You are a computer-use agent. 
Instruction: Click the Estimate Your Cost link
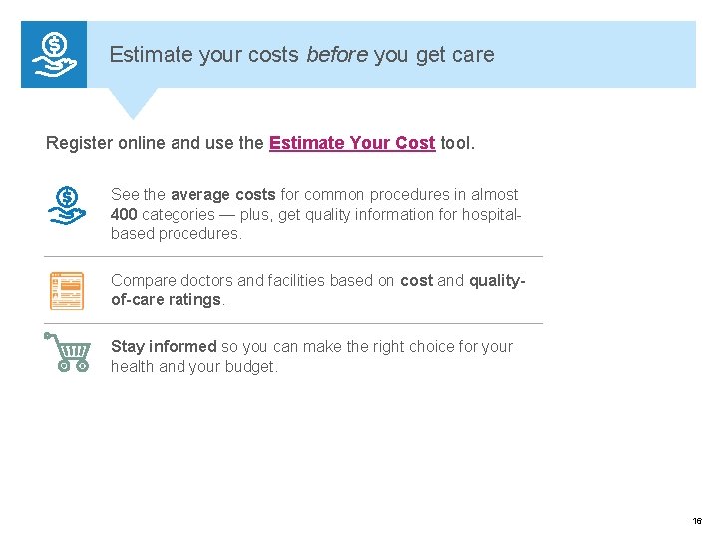pyautogui.click(x=351, y=143)
